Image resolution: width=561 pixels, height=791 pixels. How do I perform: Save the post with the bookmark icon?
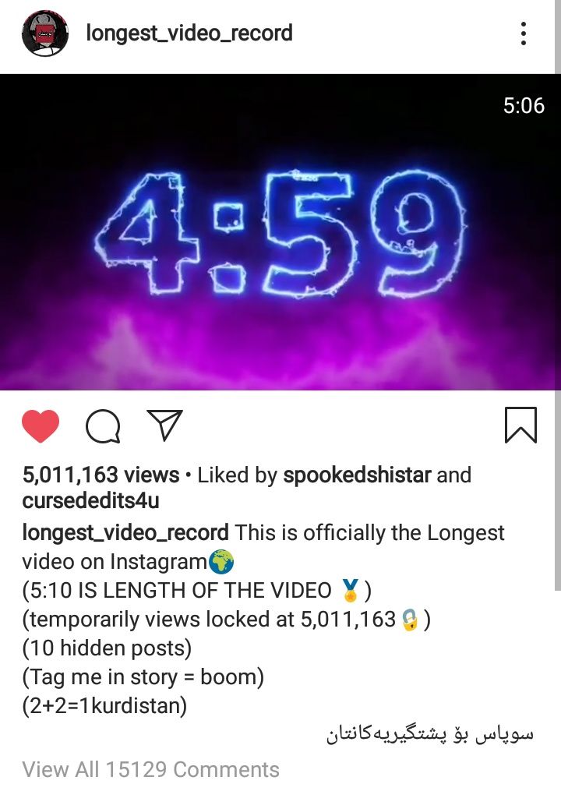click(x=520, y=425)
